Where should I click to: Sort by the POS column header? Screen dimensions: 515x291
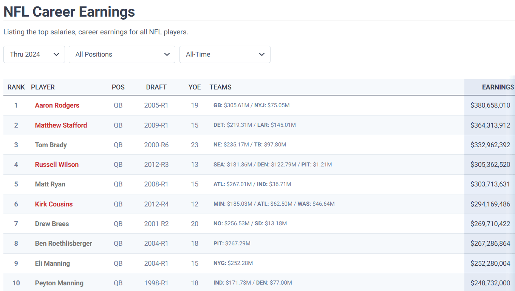click(118, 87)
